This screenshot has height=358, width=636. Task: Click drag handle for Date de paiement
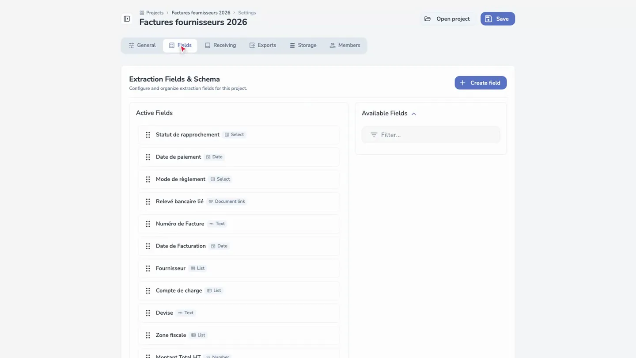pyautogui.click(x=148, y=157)
